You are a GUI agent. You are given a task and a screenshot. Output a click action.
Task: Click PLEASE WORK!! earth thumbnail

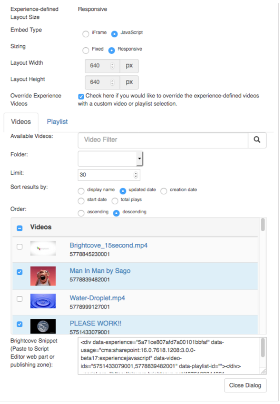point(43,326)
